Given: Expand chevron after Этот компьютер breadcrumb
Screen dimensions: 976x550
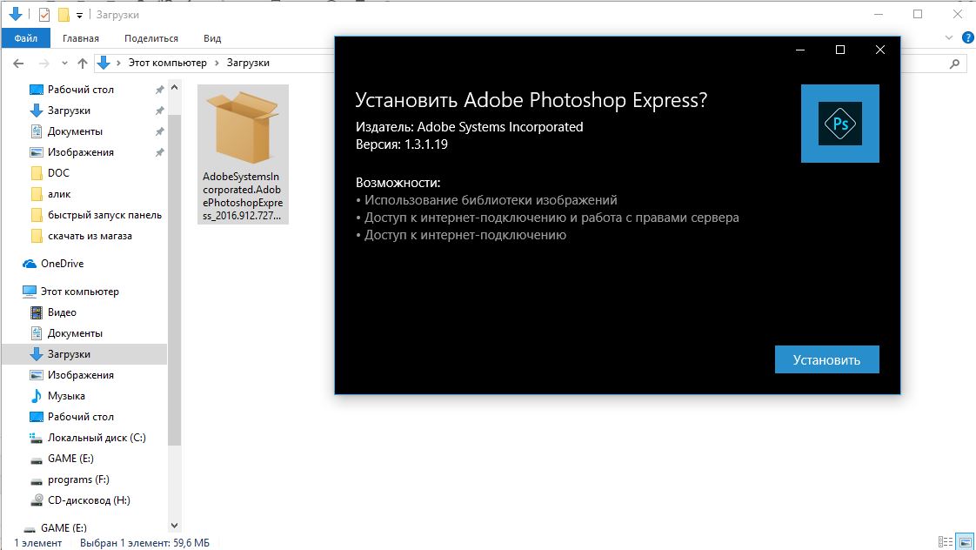Looking at the screenshot, I should (x=217, y=63).
